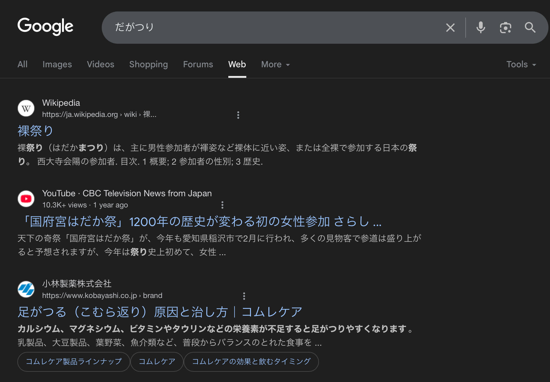Click the Kobayashi company favicon
550x382 pixels.
click(26, 289)
